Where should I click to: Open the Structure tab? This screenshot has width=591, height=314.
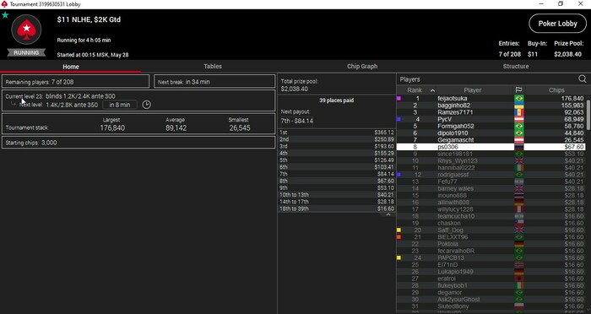tap(516, 67)
